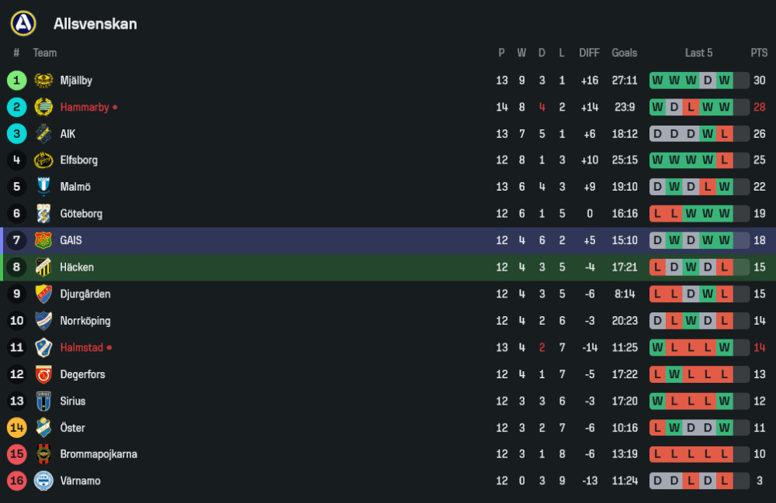Click the Degerfors team crest
This screenshot has width=776, height=503.
coord(43,374)
